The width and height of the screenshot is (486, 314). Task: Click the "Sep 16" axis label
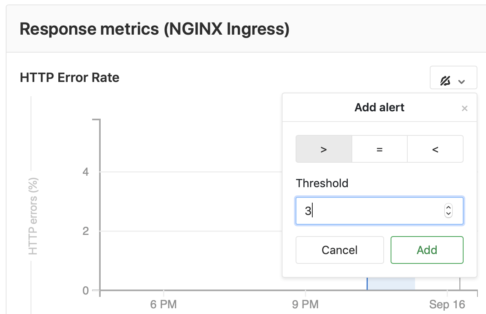(x=447, y=304)
